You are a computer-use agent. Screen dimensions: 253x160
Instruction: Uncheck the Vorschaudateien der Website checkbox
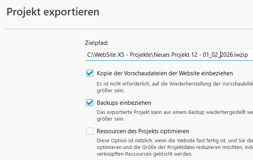[x=90, y=73]
